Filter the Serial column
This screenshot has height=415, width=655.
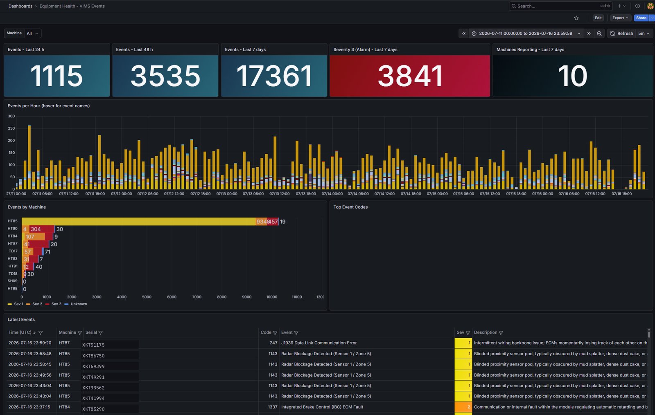101,333
